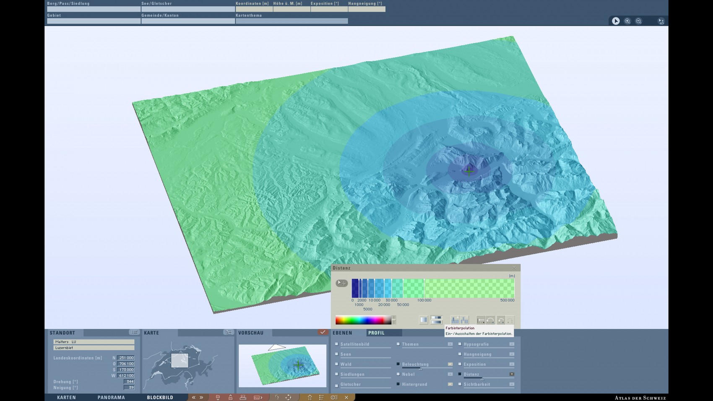
Task: Open the copyright info icon
Action: coord(334,397)
